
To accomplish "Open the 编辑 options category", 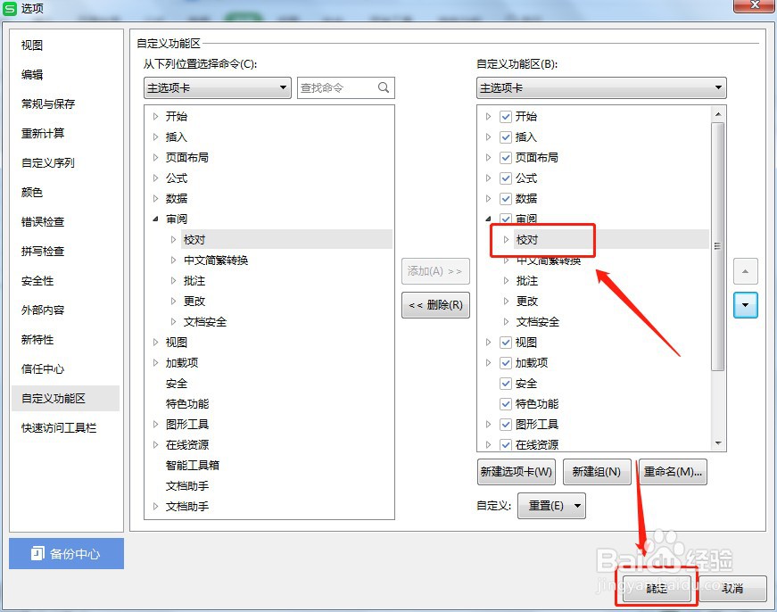I will 32,74.
